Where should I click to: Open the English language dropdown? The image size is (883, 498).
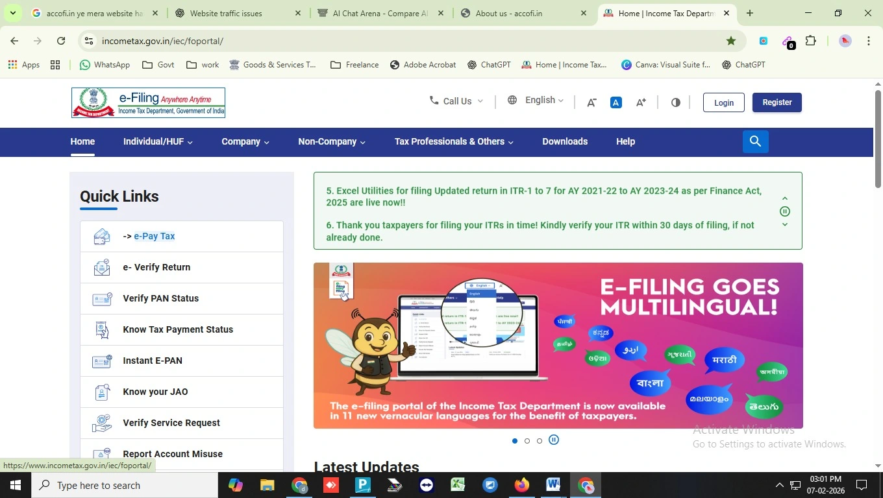(536, 101)
